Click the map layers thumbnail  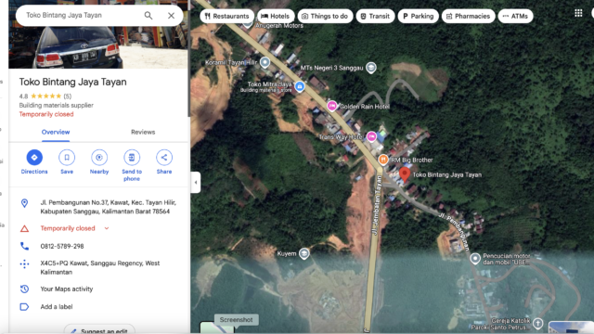click(x=216, y=328)
